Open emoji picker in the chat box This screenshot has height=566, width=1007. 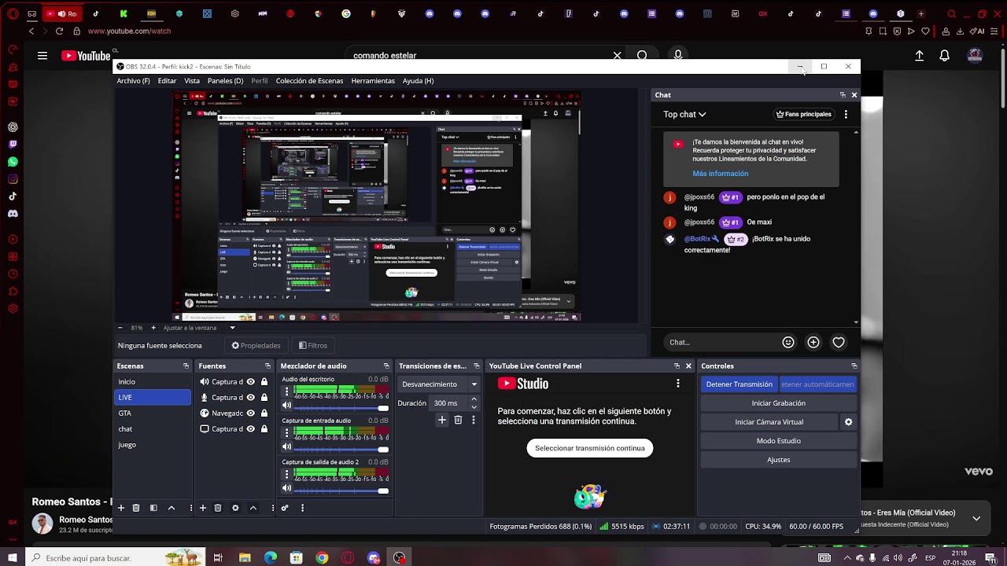(x=788, y=342)
